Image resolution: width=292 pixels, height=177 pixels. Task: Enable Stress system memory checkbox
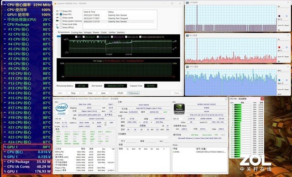click(x=61, y=21)
